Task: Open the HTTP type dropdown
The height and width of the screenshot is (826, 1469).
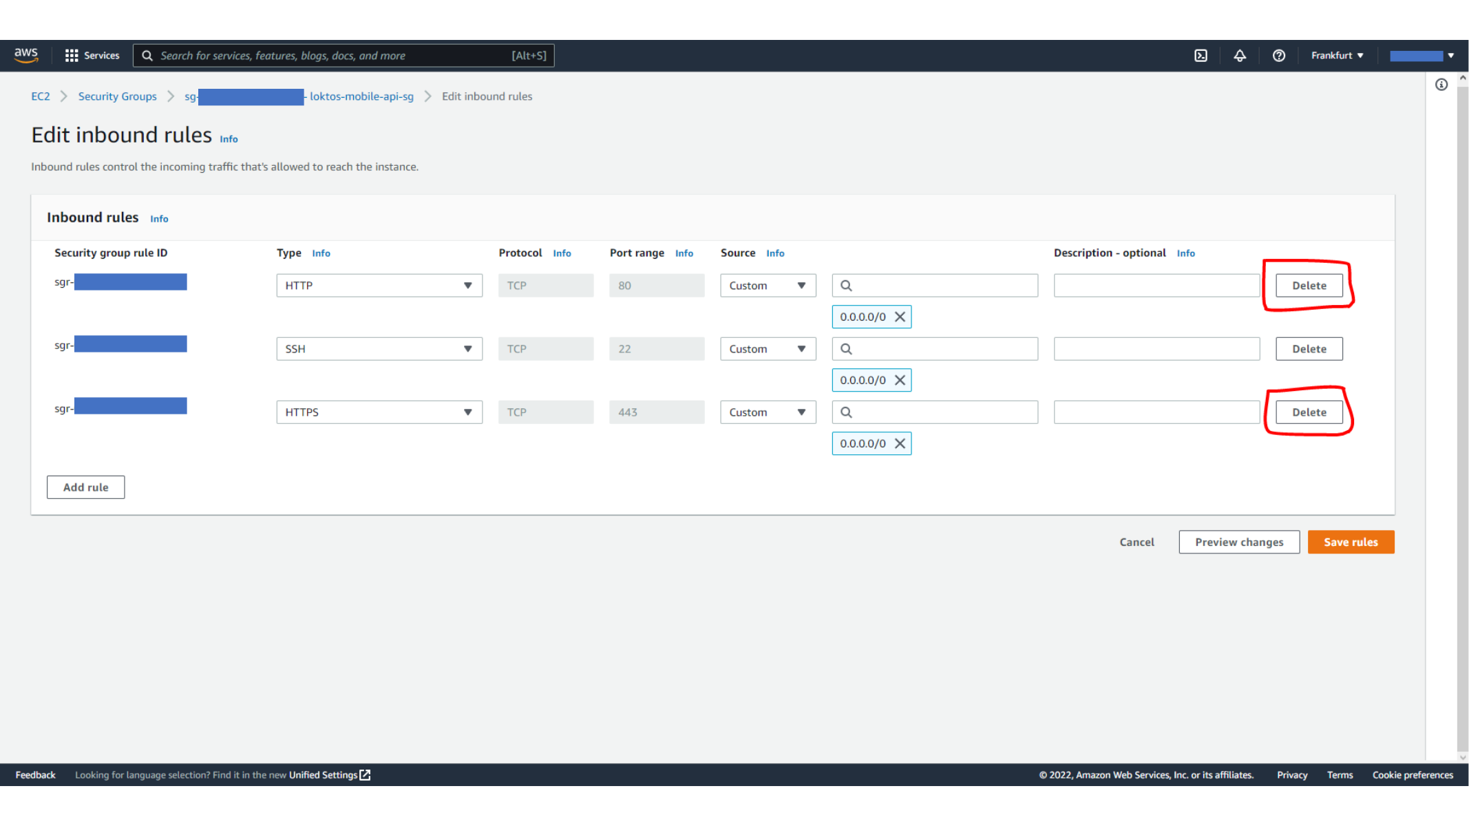Action: point(379,286)
